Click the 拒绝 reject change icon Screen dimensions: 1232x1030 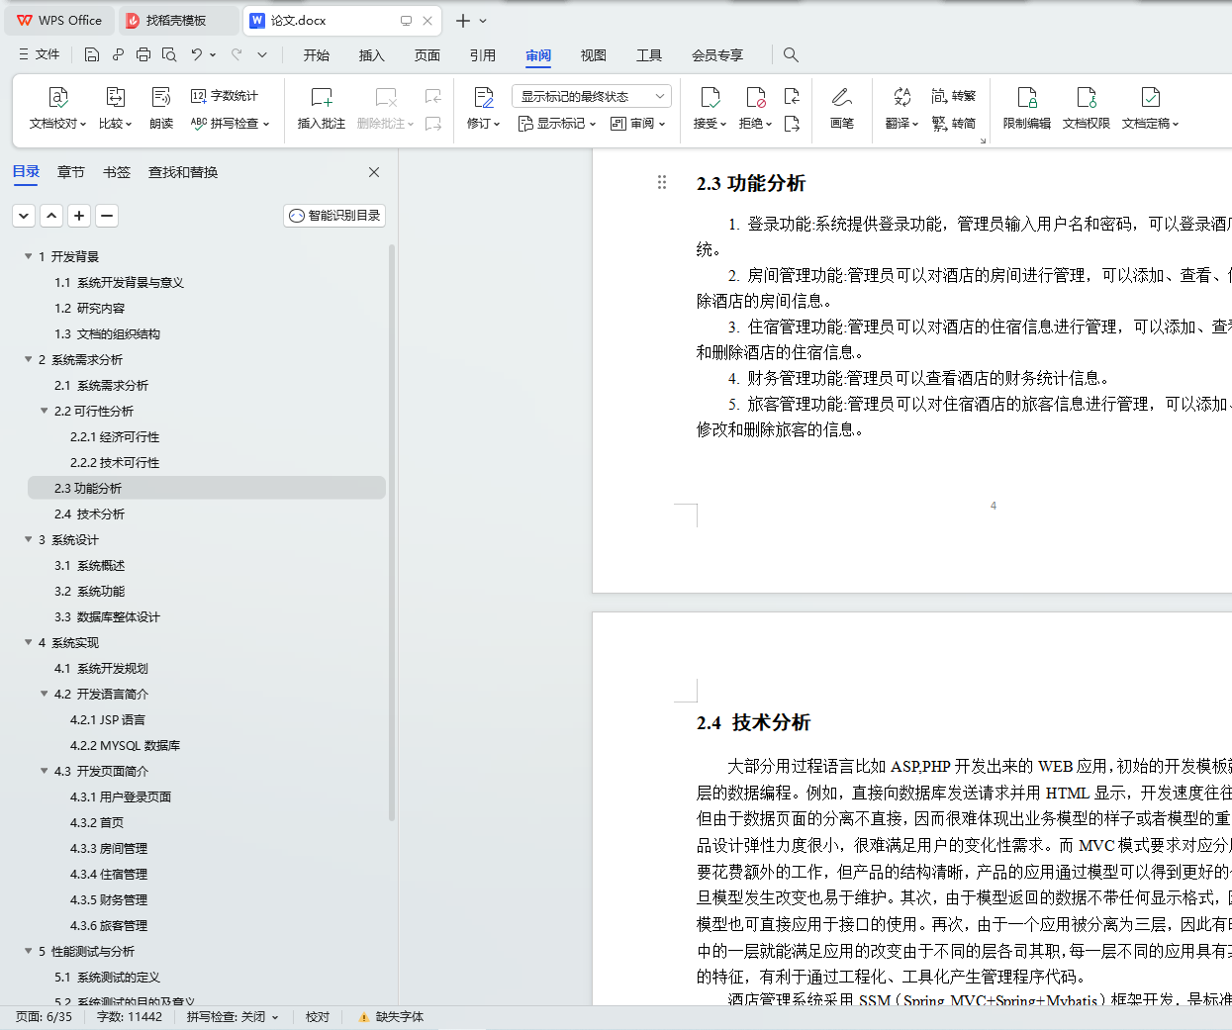756,97
